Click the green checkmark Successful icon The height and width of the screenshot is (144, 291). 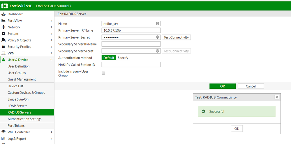(x=203, y=111)
